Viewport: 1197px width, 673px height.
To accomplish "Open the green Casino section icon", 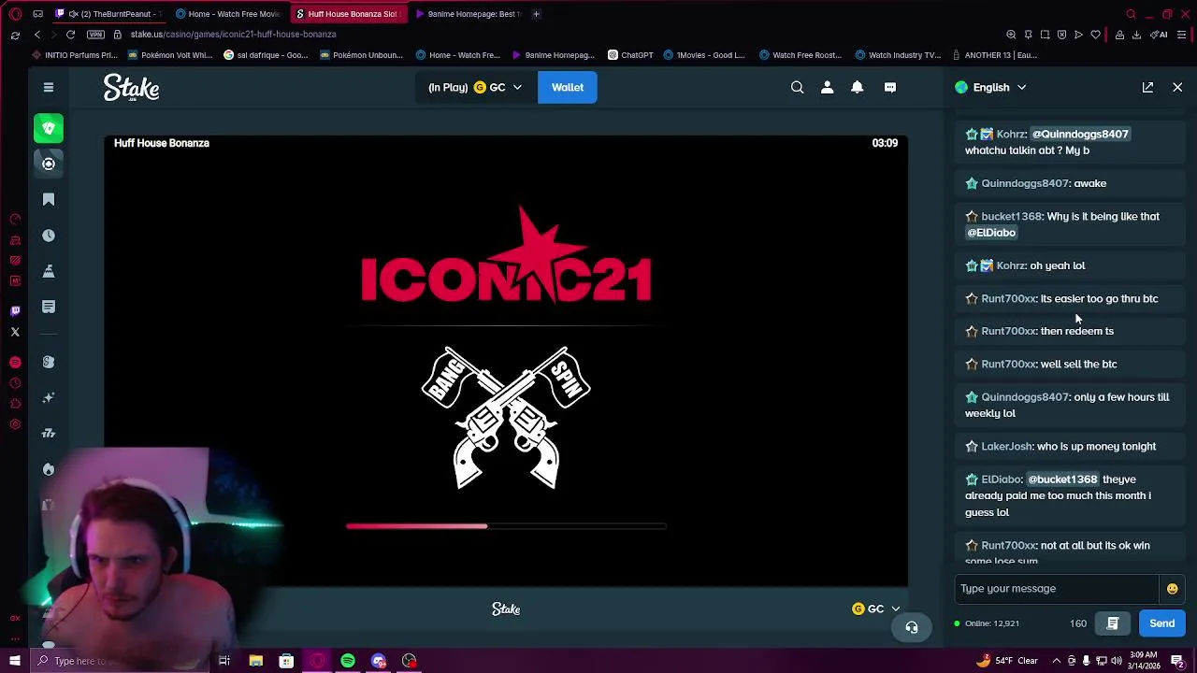I will [x=49, y=128].
